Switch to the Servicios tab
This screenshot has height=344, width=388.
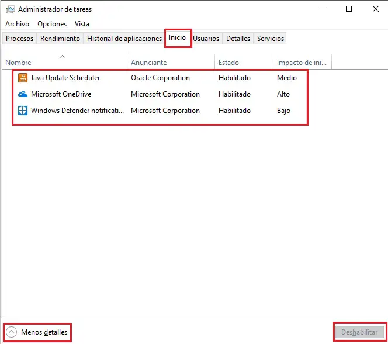270,39
